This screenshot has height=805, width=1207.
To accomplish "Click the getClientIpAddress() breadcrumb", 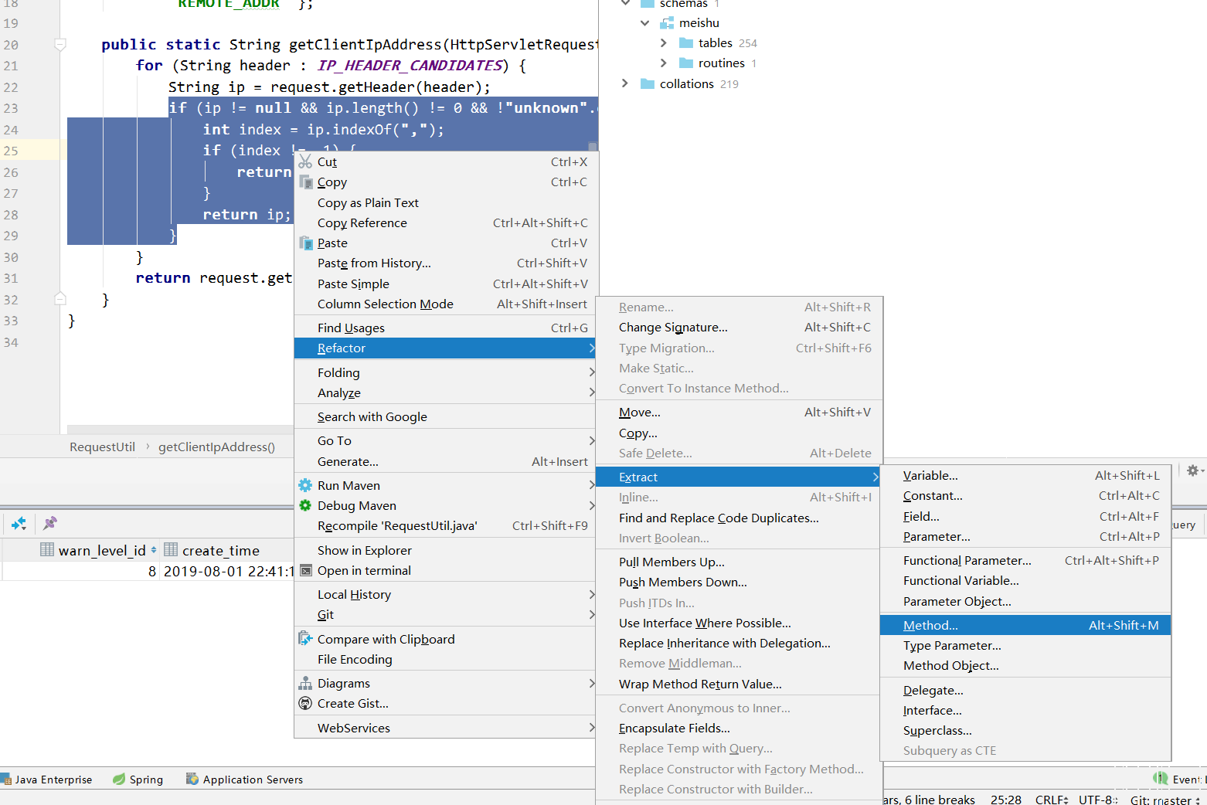I will pos(216,447).
